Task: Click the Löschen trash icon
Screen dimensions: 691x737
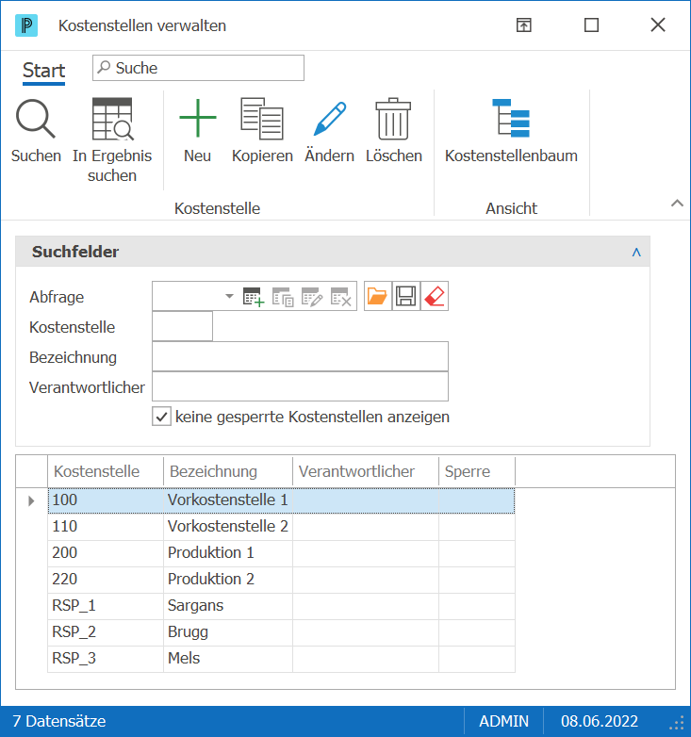Action: [393, 119]
